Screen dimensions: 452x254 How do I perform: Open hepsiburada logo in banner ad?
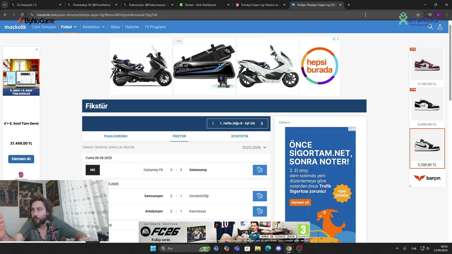click(319, 66)
